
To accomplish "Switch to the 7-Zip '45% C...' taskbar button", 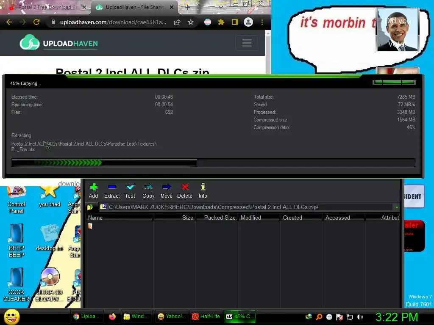I will pos(240,317).
